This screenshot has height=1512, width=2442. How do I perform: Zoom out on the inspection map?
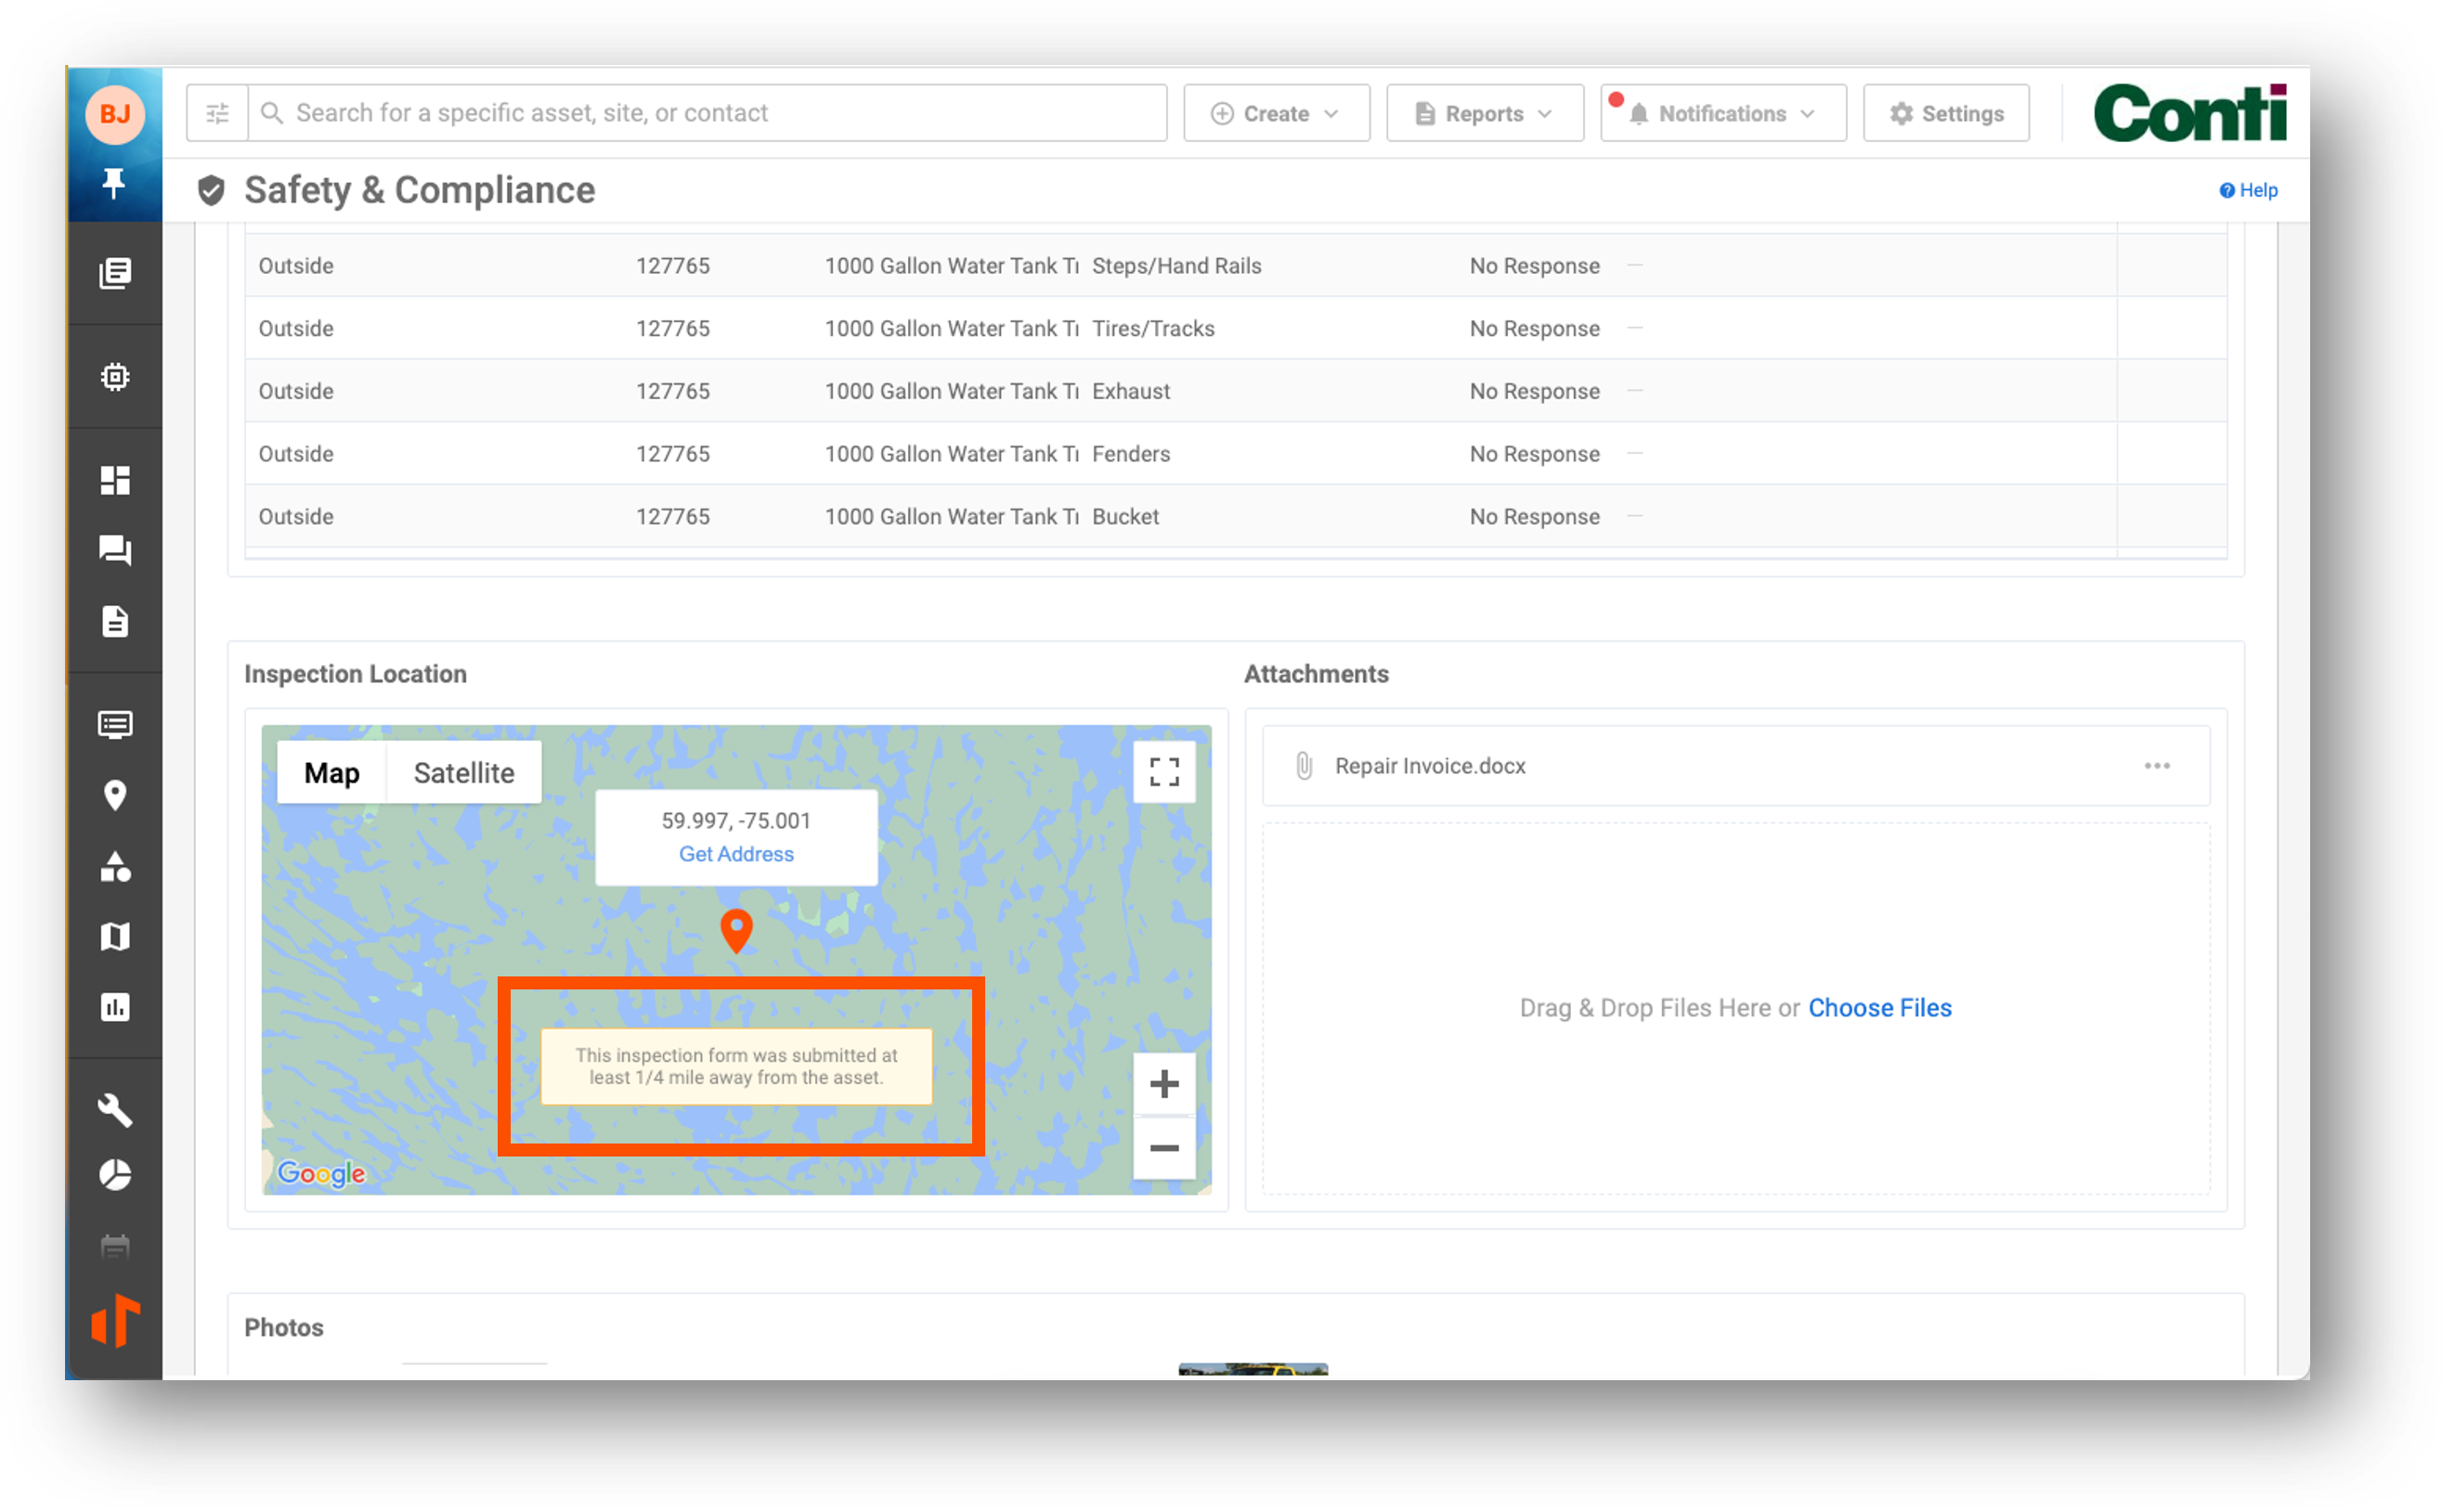pos(1163,1148)
